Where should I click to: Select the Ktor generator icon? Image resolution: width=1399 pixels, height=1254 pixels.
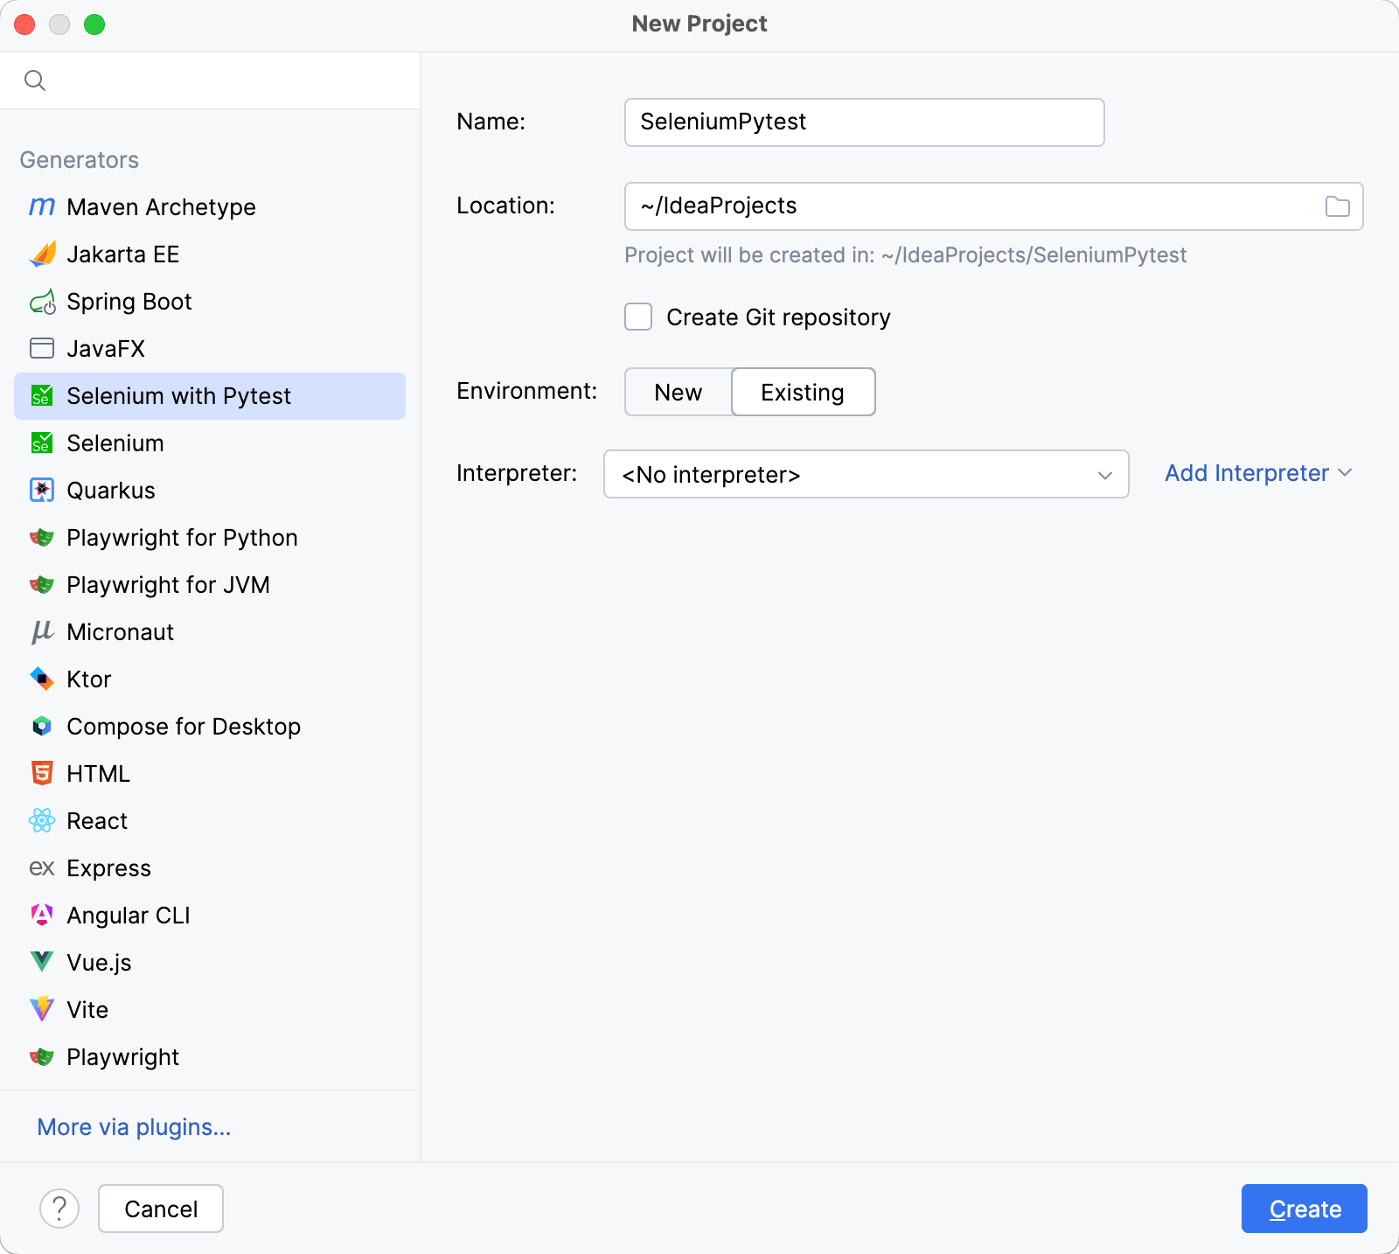42,679
